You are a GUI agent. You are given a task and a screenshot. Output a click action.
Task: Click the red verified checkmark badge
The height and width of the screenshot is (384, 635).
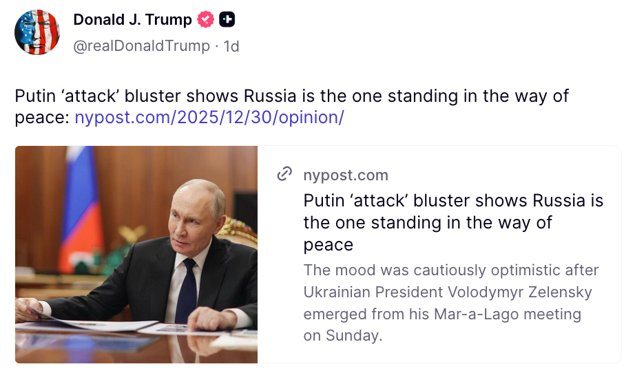point(206,20)
